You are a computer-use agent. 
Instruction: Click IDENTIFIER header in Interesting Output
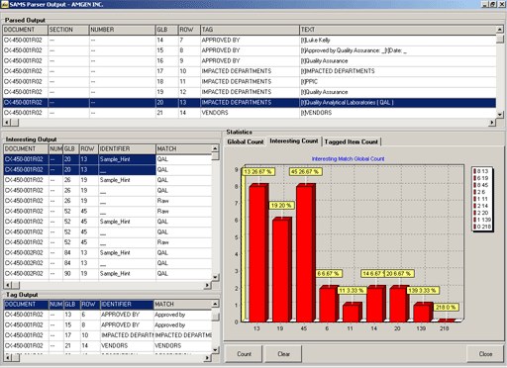[x=127, y=148]
